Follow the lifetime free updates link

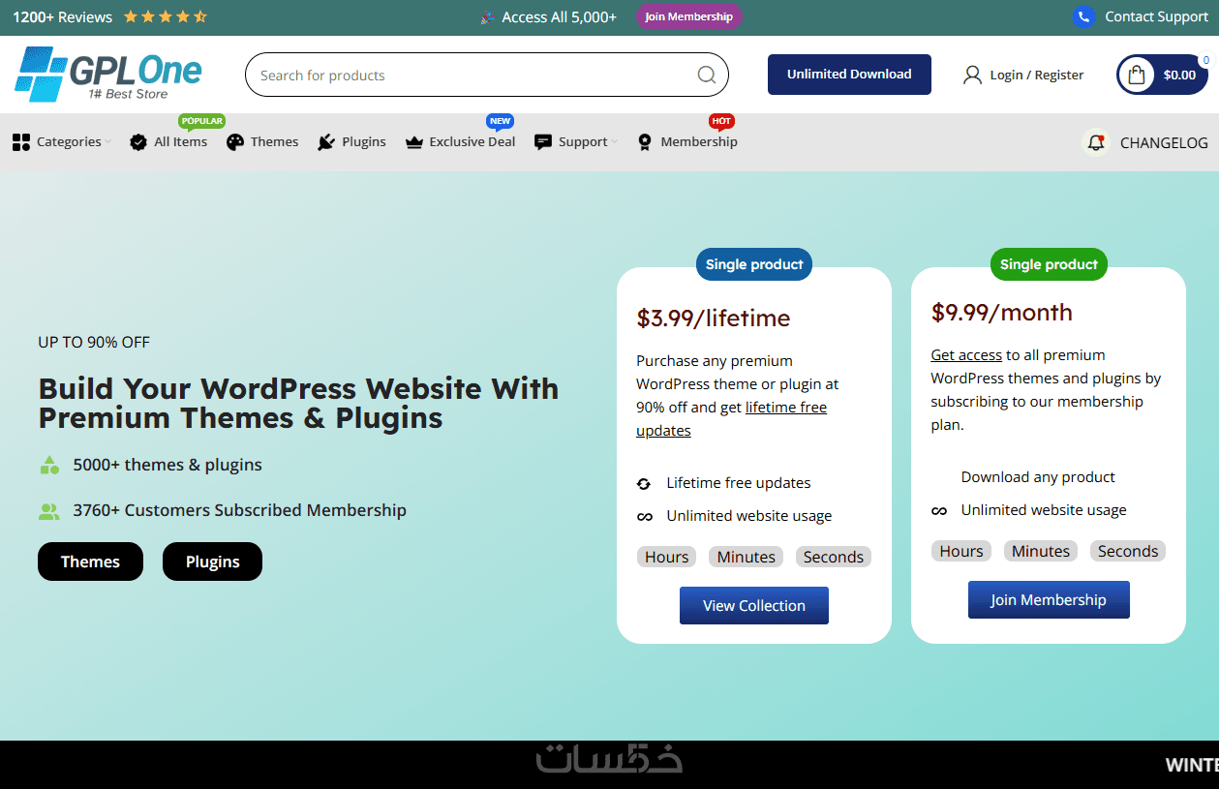(732, 418)
